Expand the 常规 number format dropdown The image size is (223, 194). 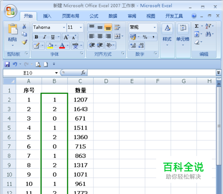pyautogui.click(x=155, y=27)
